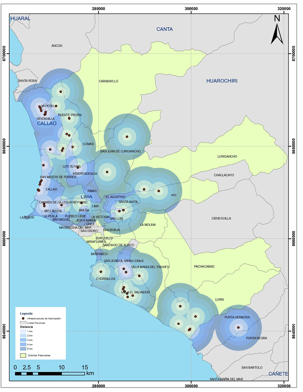This screenshot has height=392, width=303.
Task: Click the red point symbol in the legend
Action: click(x=23, y=318)
